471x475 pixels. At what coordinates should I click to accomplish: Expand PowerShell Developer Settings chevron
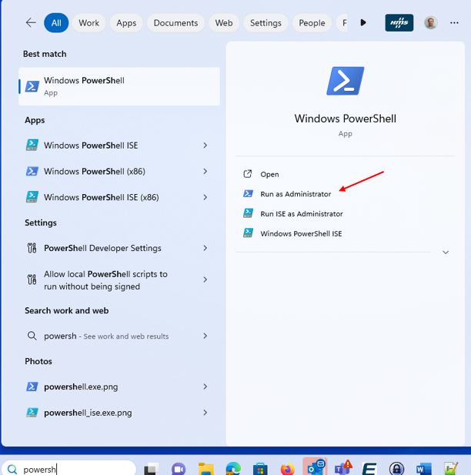[x=205, y=248]
